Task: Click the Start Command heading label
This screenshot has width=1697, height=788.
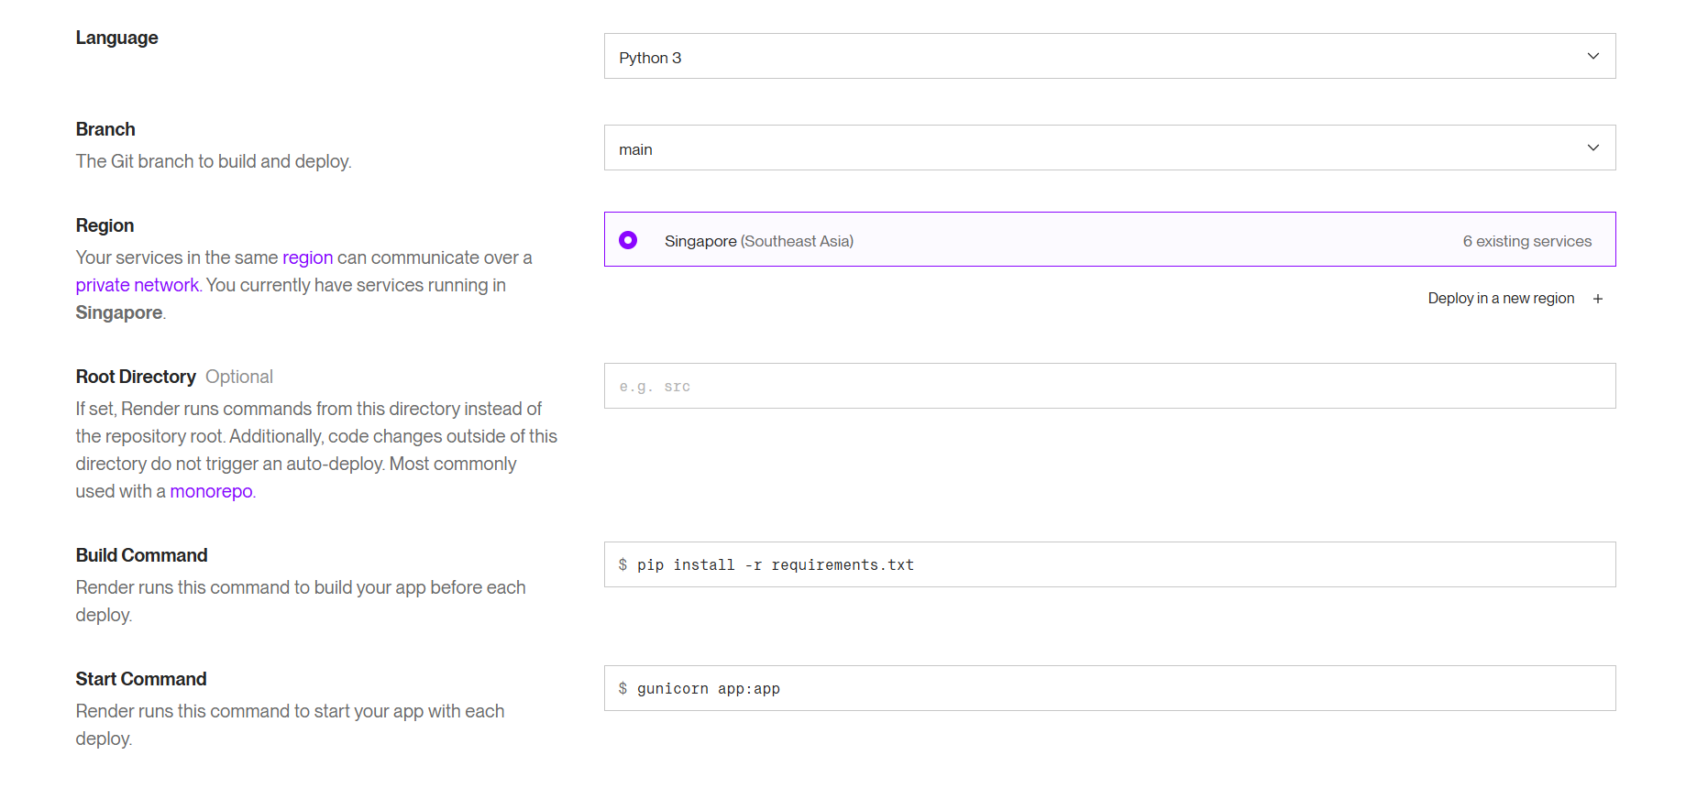Action: (141, 679)
